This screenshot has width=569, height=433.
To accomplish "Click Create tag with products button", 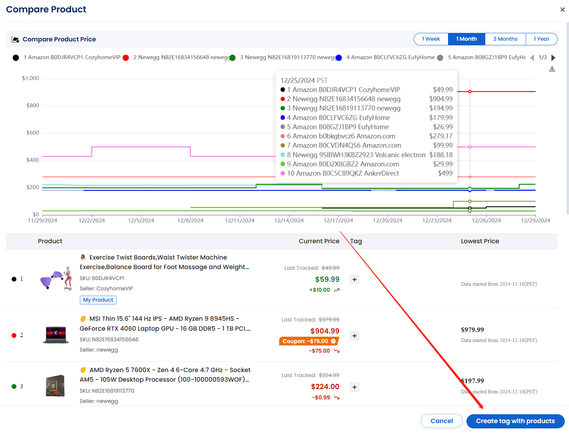I will click(x=515, y=421).
